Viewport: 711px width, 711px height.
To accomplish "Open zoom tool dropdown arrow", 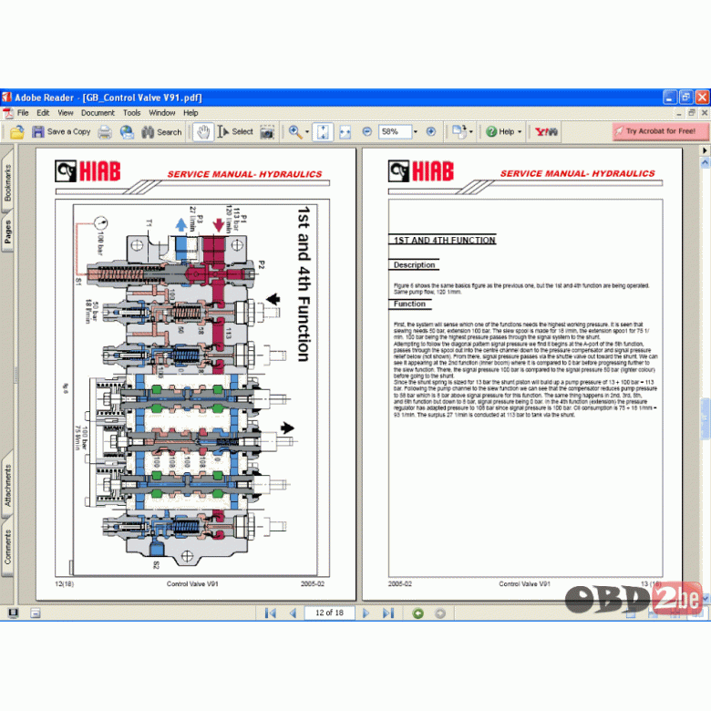I will (x=307, y=132).
